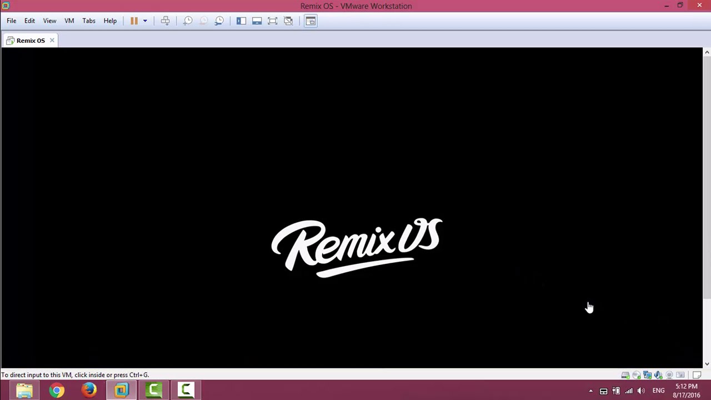The width and height of the screenshot is (711, 400).
Task: Click the network adapter status icon
Action: tap(647, 375)
